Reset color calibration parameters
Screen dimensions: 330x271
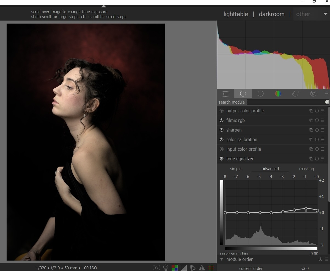[317, 140]
